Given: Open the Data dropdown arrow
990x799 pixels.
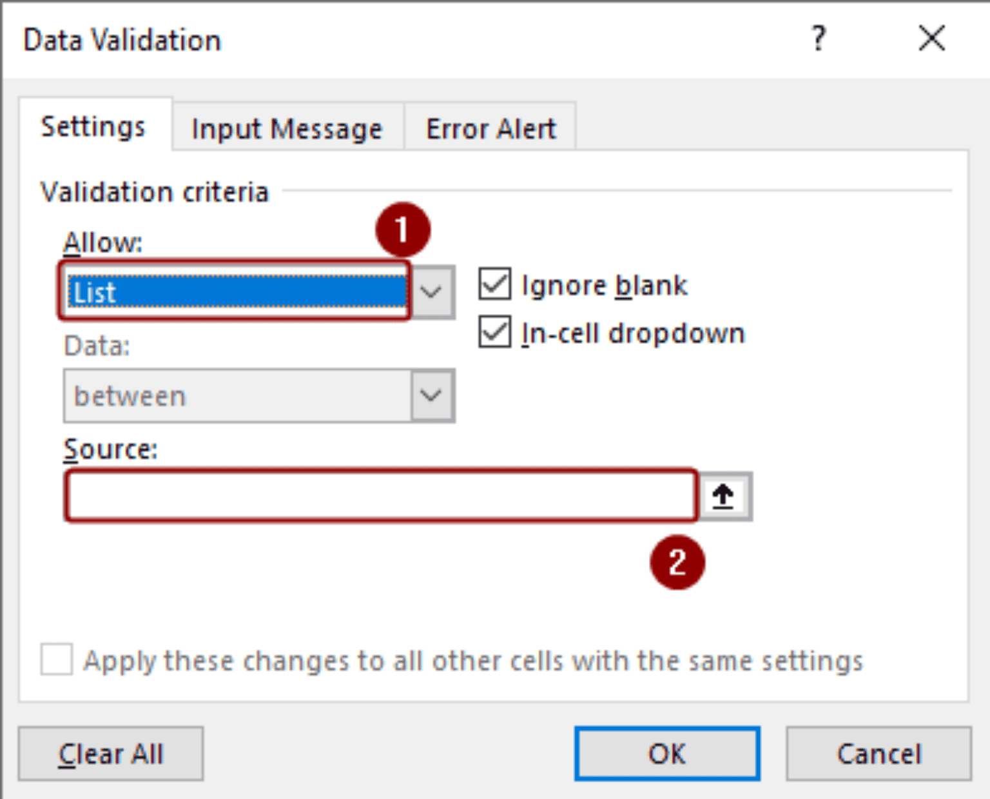Looking at the screenshot, I should pos(431,395).
